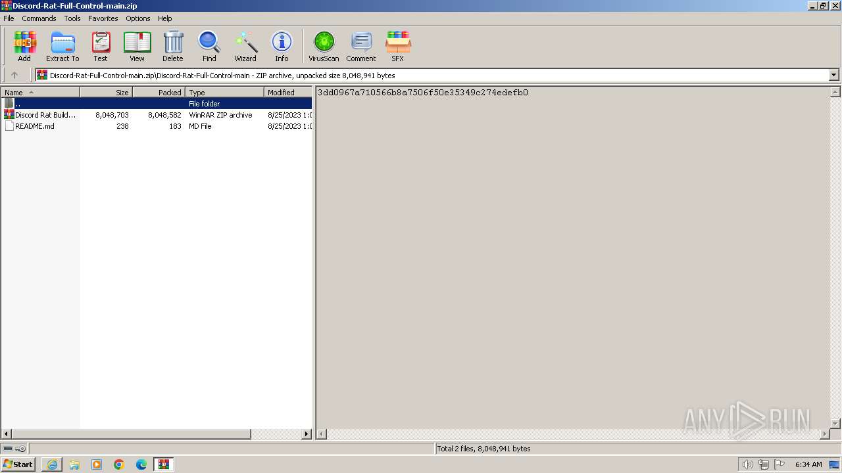
Task: Click the README.md file icon
Action: click(9, 125)
